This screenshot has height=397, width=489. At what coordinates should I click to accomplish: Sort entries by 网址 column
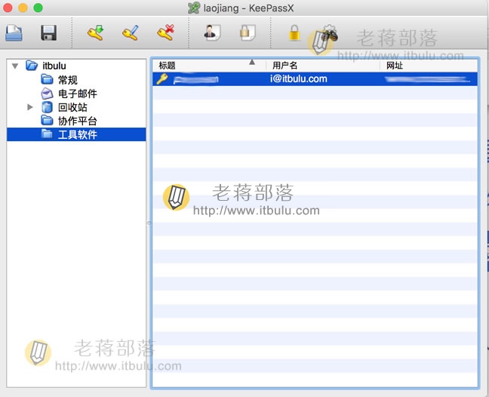pyautogui.click(x=429, y=66)
